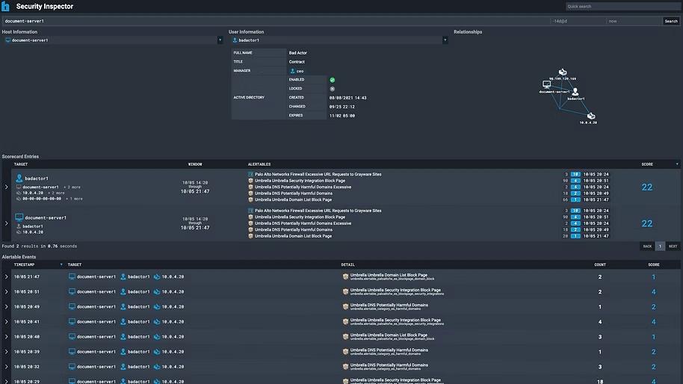Expand the 10/05 20:51 alertable event row
This screenshot has width=683, height=384.
(6, 292)
